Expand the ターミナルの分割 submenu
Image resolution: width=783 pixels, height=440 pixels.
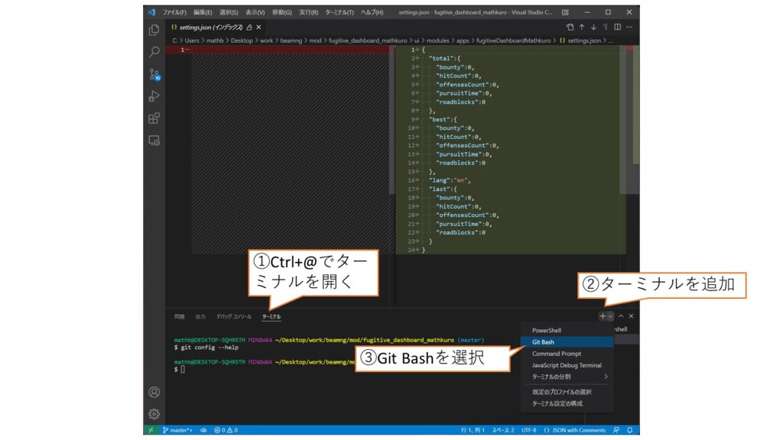567,377
